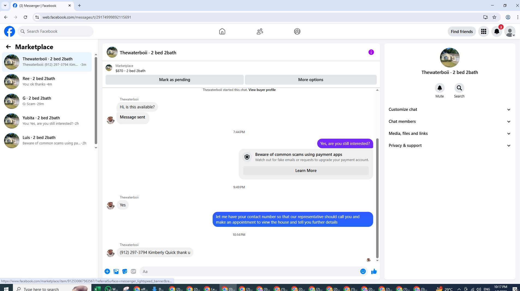
Task: Expand Media, files and links section
Action: pyautogui.click(x=450, y=133)
